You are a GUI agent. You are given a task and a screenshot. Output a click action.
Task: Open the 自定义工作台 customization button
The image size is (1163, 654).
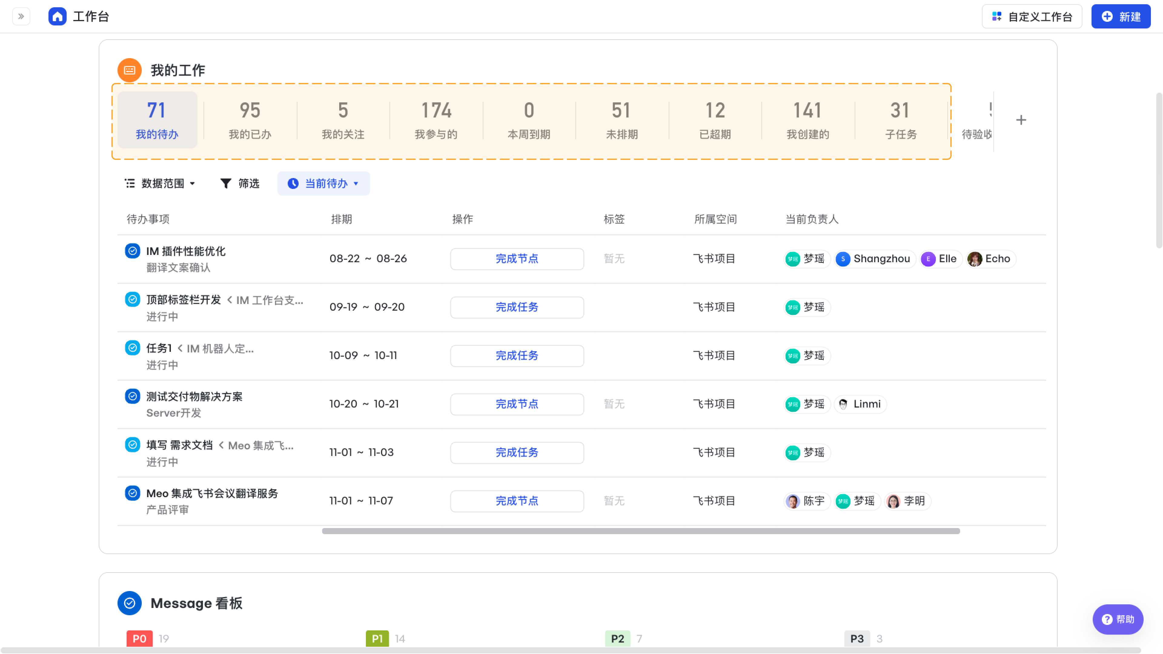[x=1032, y=17]
